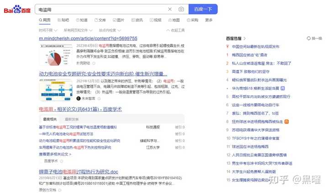
Task: Open the 文库 tab
Action: pos(100,20)
